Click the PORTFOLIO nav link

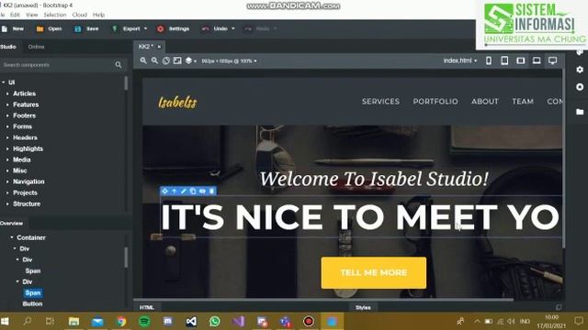(x=435, y=102)
